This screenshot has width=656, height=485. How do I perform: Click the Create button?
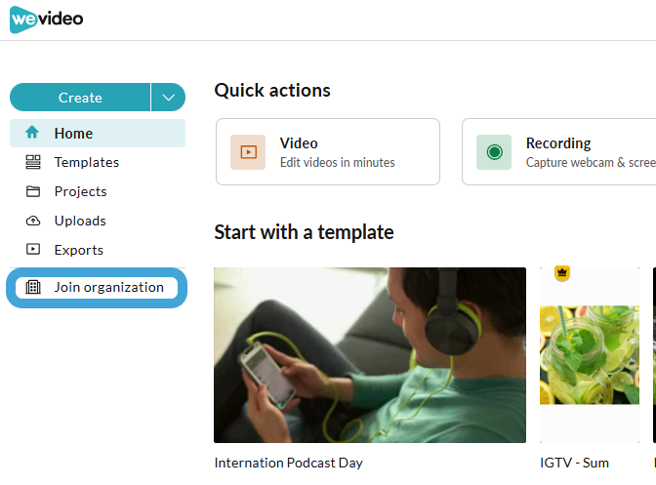point(80,98)
